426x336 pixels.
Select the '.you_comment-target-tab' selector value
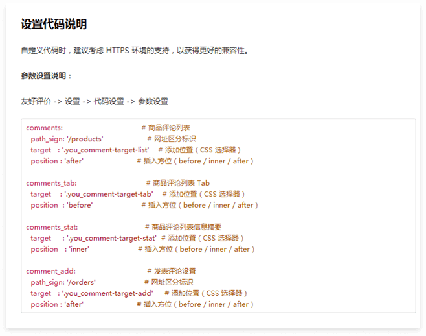tap(109, 194)
